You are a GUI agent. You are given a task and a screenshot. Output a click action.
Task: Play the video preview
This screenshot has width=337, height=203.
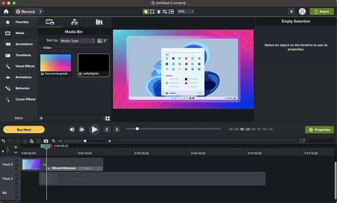tap(94, 129)
